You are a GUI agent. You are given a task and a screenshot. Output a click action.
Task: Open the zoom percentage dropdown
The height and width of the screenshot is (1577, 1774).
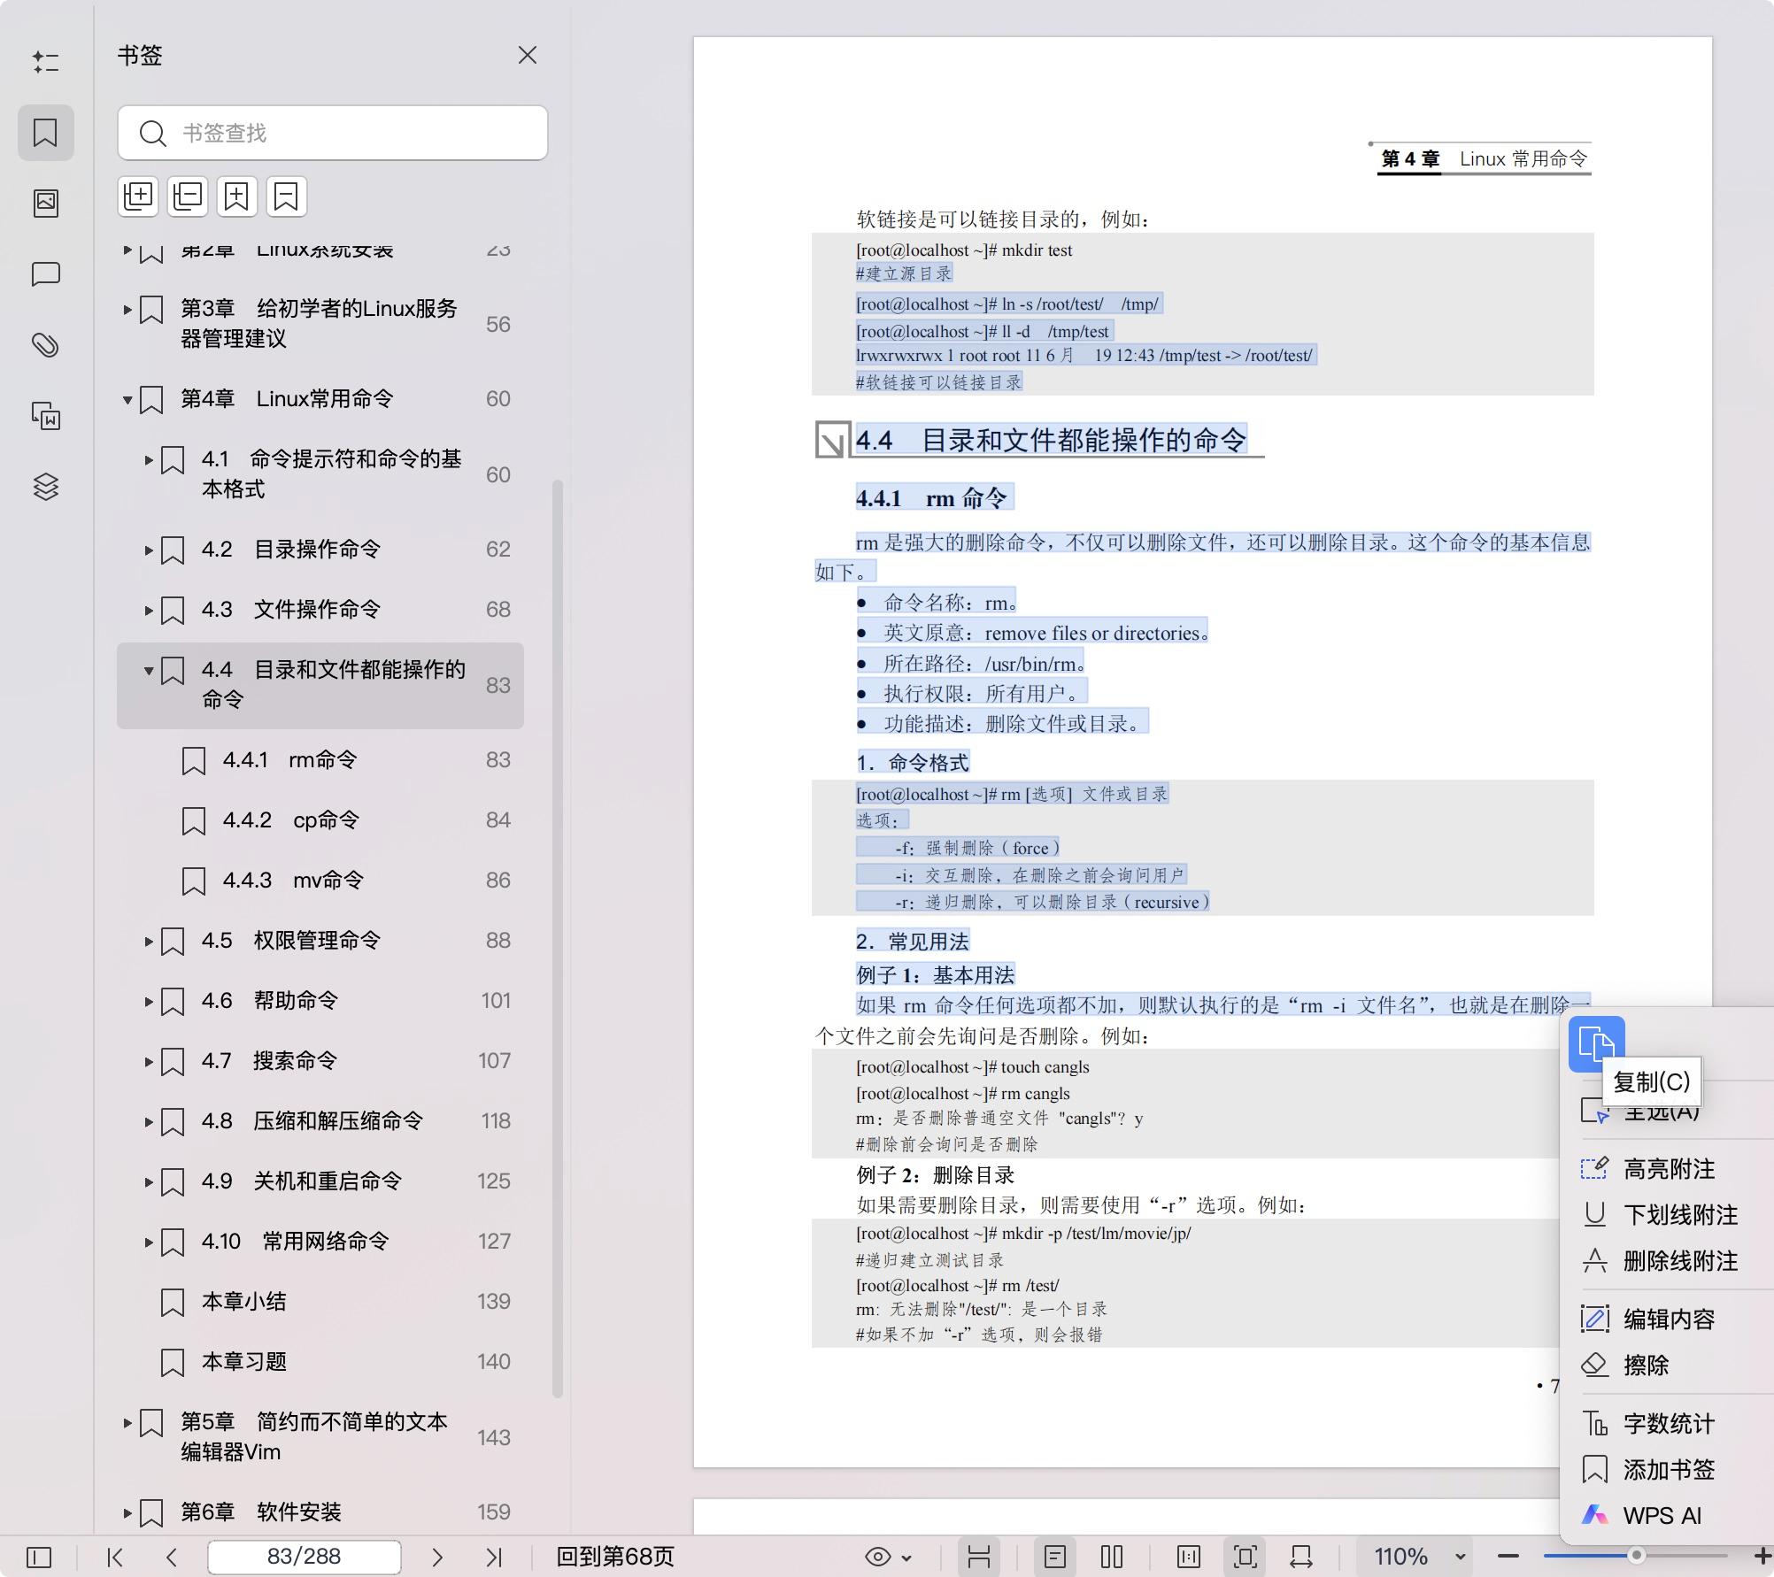click(1457, 1556)
